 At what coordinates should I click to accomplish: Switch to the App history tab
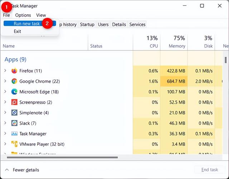(x=68, y=25)
